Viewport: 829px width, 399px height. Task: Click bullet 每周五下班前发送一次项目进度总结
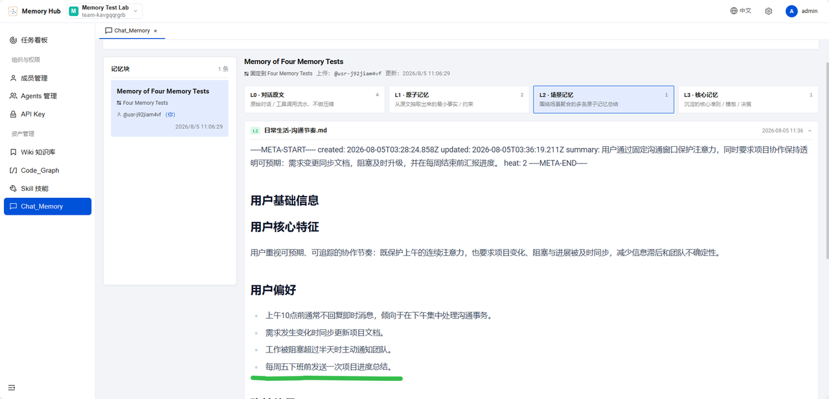[331, 367]
